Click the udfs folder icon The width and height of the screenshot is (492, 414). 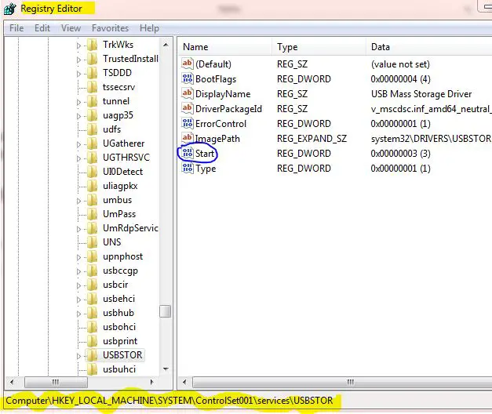click(93, 129)
